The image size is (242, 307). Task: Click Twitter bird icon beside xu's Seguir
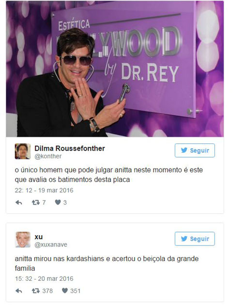click(x=184, y=239)
